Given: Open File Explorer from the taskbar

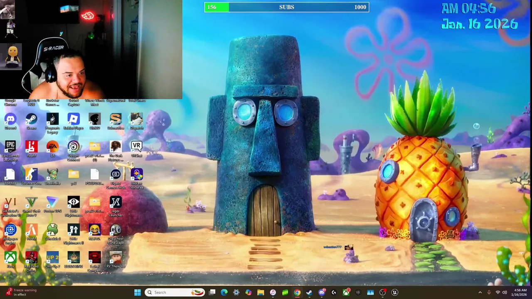Looking at the screenshot, I should pyautogui.click(x=261, y=292).
